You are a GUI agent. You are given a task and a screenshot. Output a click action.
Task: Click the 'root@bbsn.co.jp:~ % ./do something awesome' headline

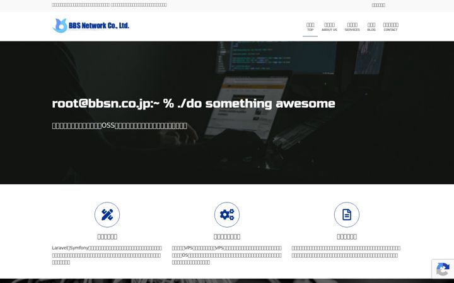click(194, 103)
